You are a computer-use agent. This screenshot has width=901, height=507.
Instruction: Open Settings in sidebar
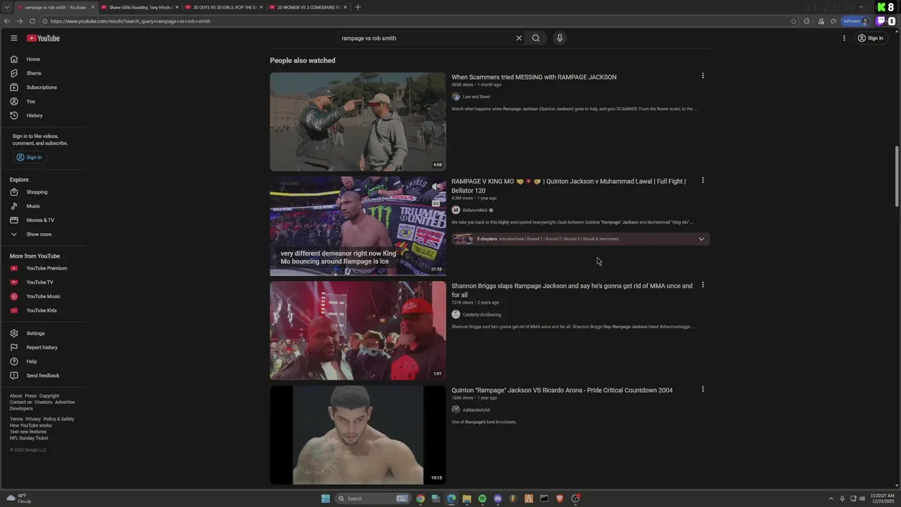[35, 333]
